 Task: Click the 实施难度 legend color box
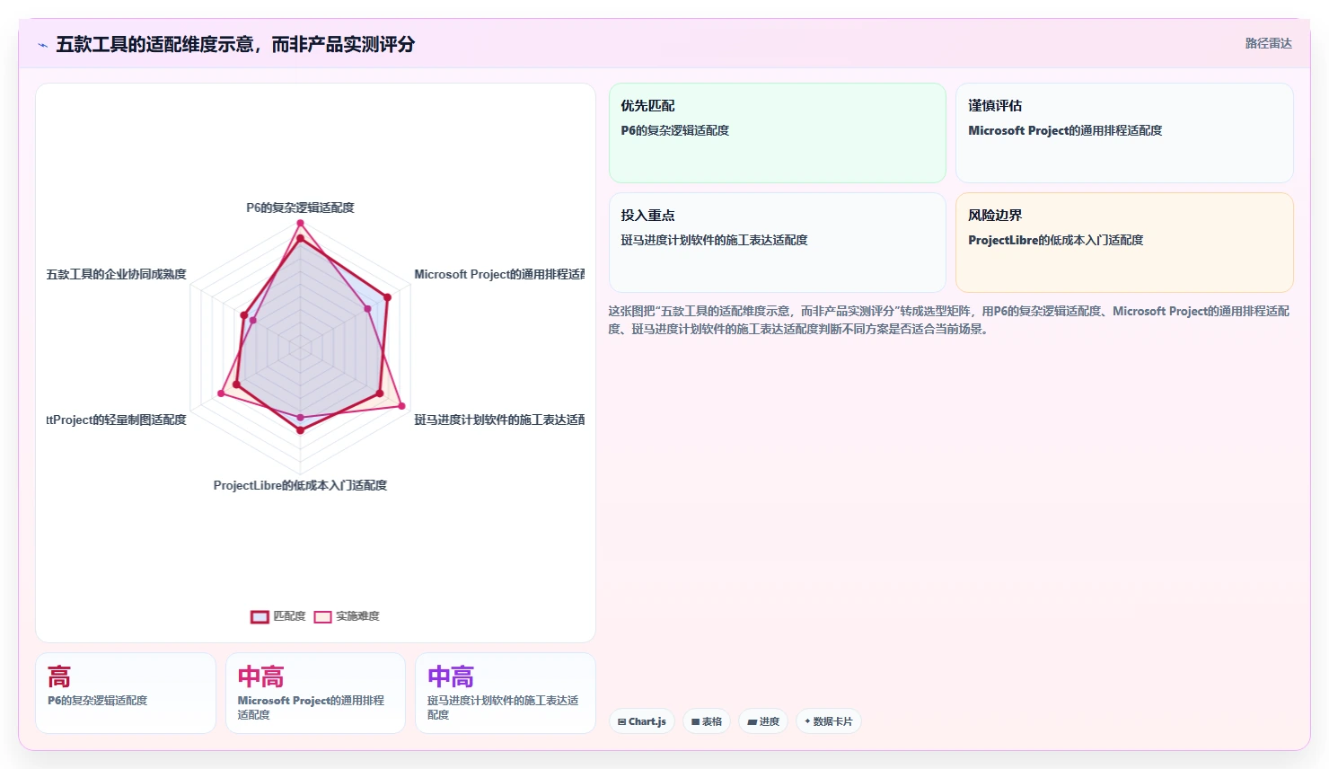[x=322, y=616]
